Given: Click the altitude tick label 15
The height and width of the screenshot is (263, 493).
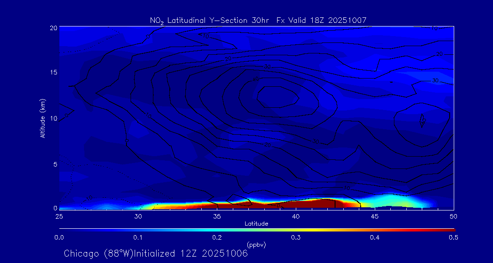Looking at the screenshot, I should pos(53,73).
